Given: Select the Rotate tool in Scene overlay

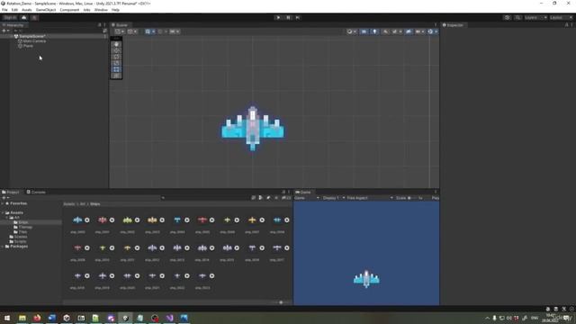Looking at the screenshot, I should click(116, 57).
